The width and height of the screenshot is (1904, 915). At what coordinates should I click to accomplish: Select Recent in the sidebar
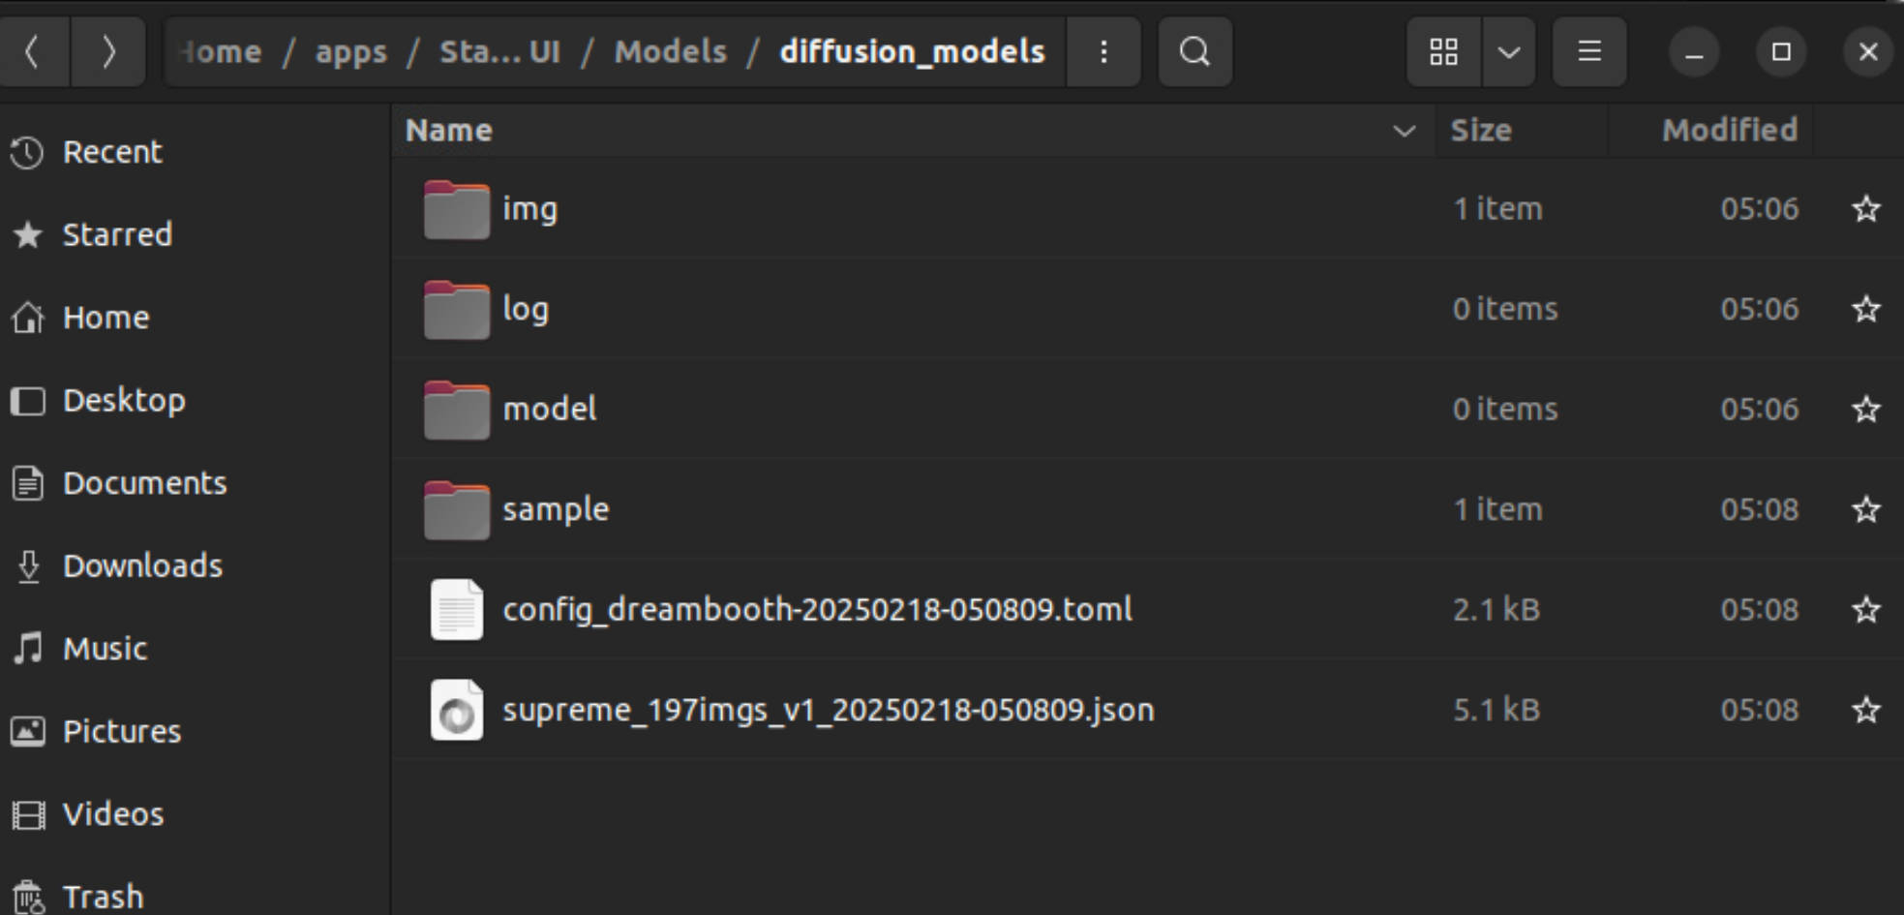pyautogui.click(x=112, y=151)
